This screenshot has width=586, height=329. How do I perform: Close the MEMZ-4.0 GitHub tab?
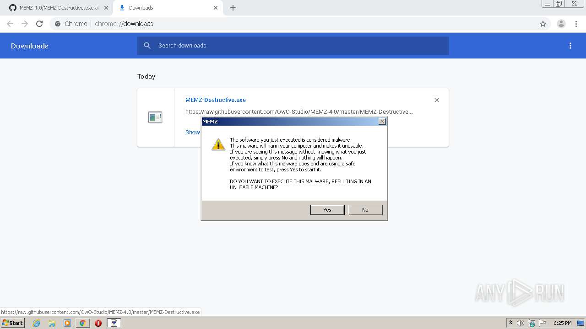[106, 8]
